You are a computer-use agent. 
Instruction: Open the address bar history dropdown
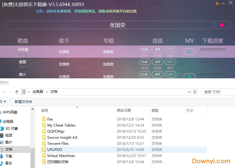coord(189,91)
